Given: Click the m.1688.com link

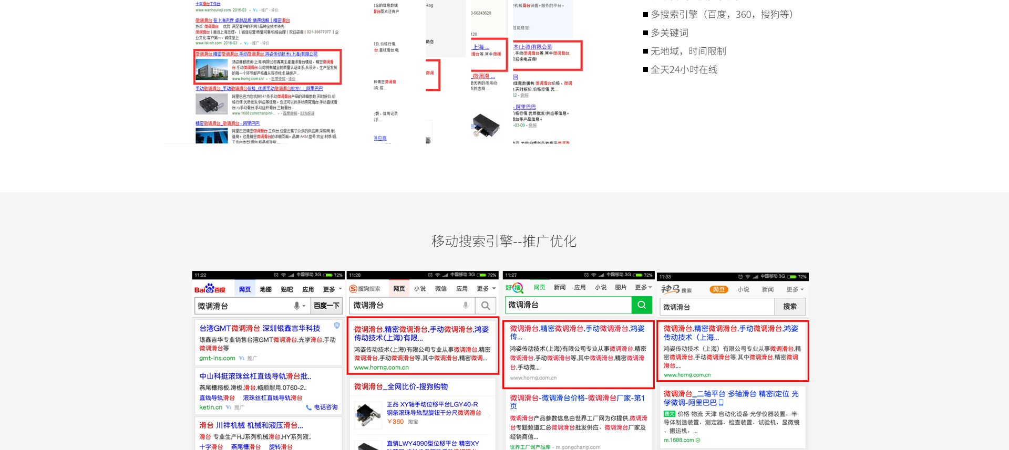Looking at the screenshot, I should tap(678, 440).
